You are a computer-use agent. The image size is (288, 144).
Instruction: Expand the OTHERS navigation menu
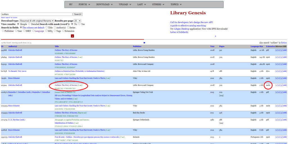coord(158,4)
